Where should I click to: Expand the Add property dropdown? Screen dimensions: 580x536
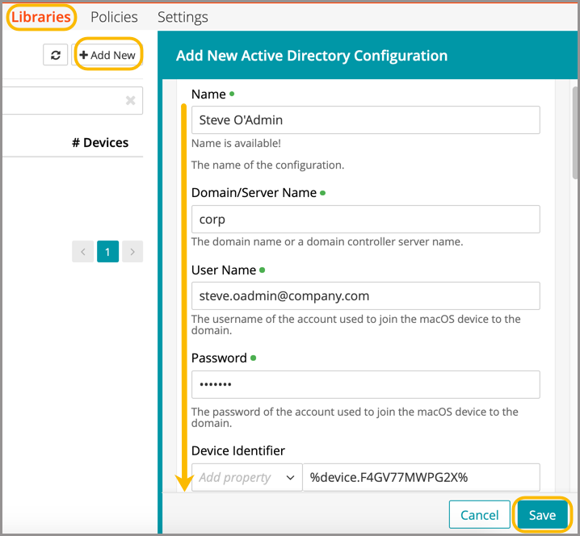coord(246,477)
